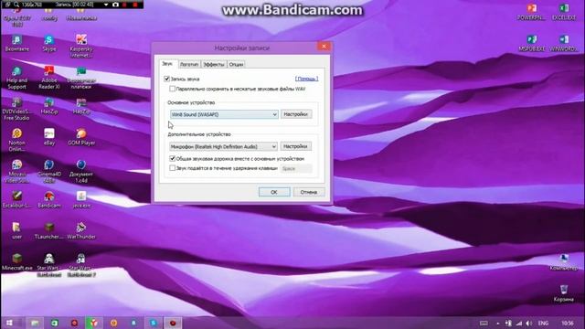Open Kaspersky Internet Security desktop icon
Image resolution: width=585 pixels, height=329 pixels.
tap(81, 47)
